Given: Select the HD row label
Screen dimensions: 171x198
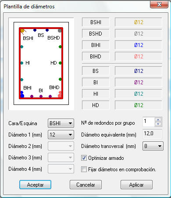Looking at the screenshot, I should coord(96,105).
